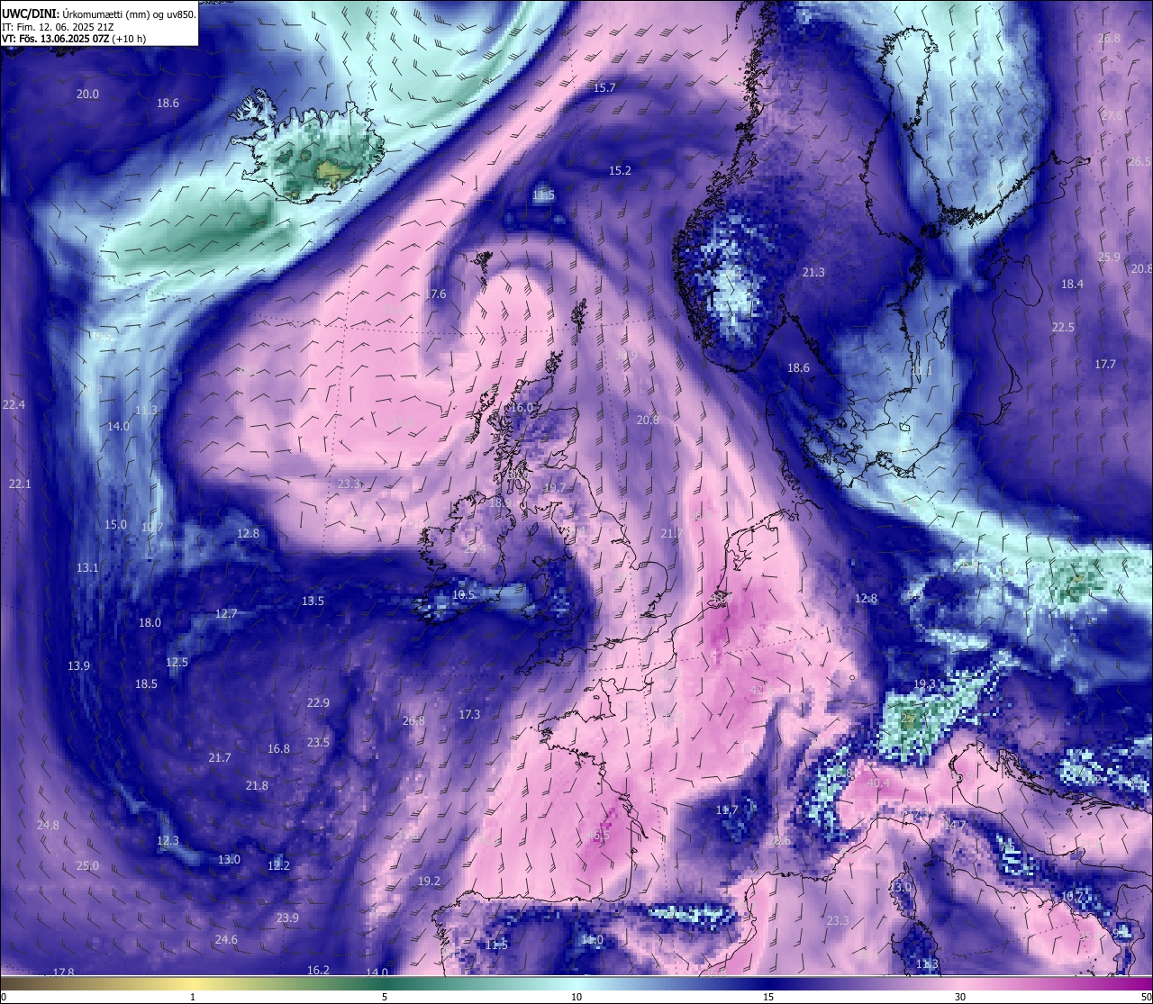Image resolution: width=1153 pixels, height=1004 pixels.
Task: Click the 15.0 value on the map
Action: [x=115, y=525]
